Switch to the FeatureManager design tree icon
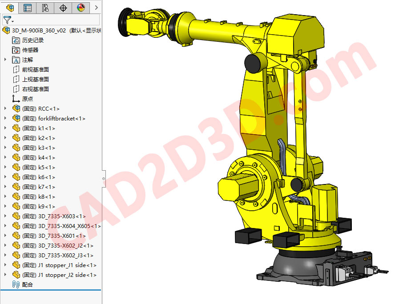The width and height of the screenshot is (399, 304). [x=10, y=8]
